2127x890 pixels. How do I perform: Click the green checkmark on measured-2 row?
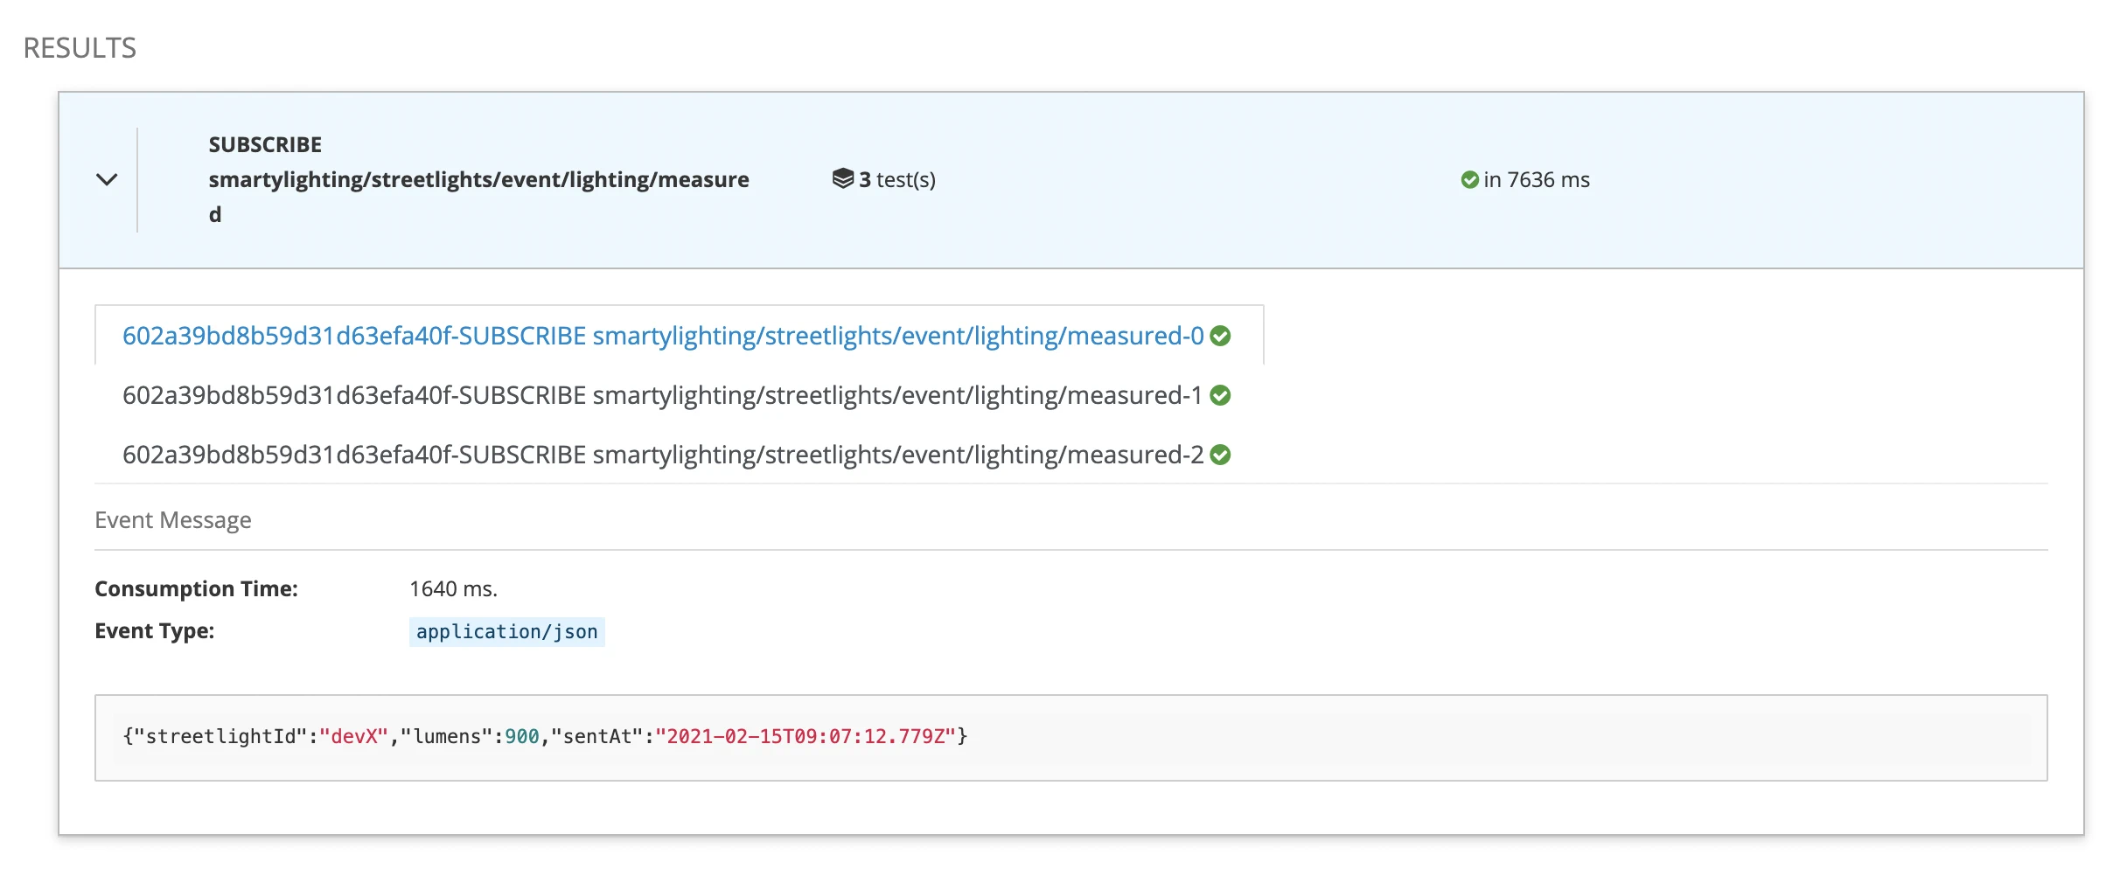[1220, 455]
